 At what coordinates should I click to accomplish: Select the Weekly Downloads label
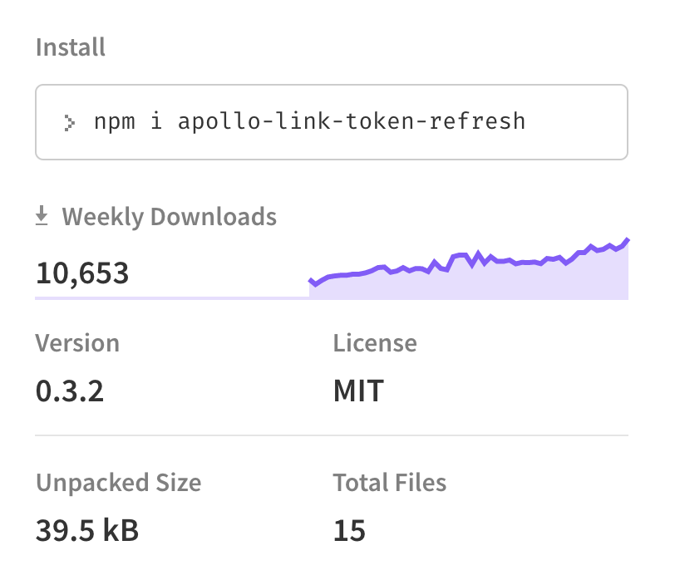[170, 216]
